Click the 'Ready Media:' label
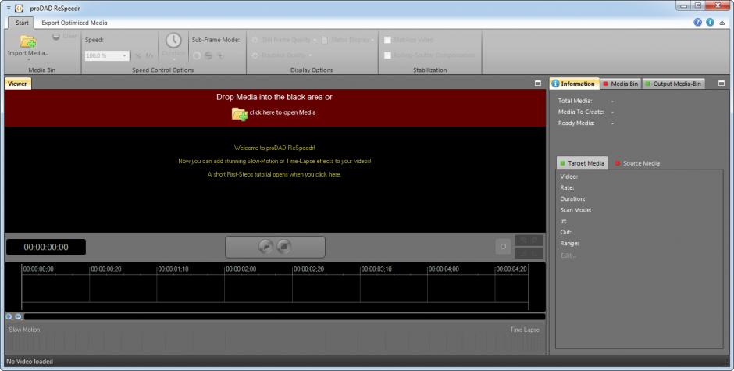The width and height of the screenshot is (734, 371). tap(576, 123)
